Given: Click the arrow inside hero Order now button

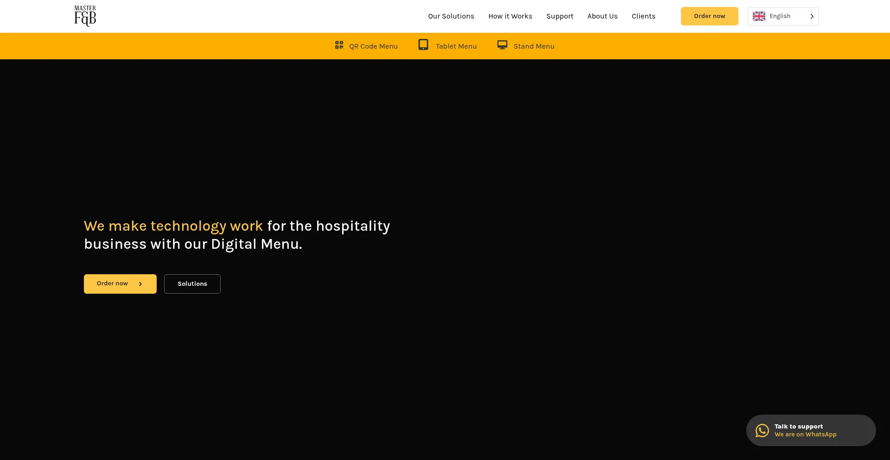Looking at the screenshot, I should [140, 284].
